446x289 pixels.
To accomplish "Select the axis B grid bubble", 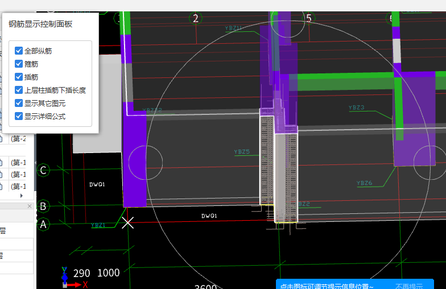I will click(x=43, y=206).
